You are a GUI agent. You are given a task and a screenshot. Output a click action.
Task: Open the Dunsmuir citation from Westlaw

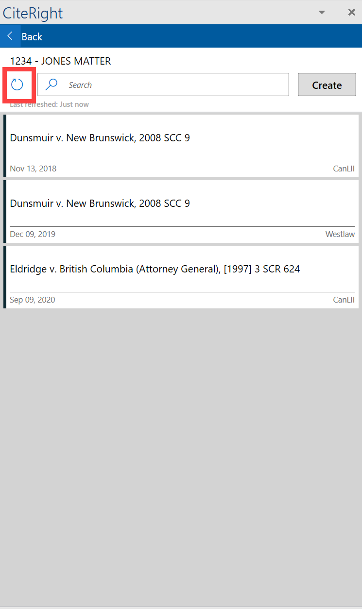pyautogui.click(x=181, y=211)
